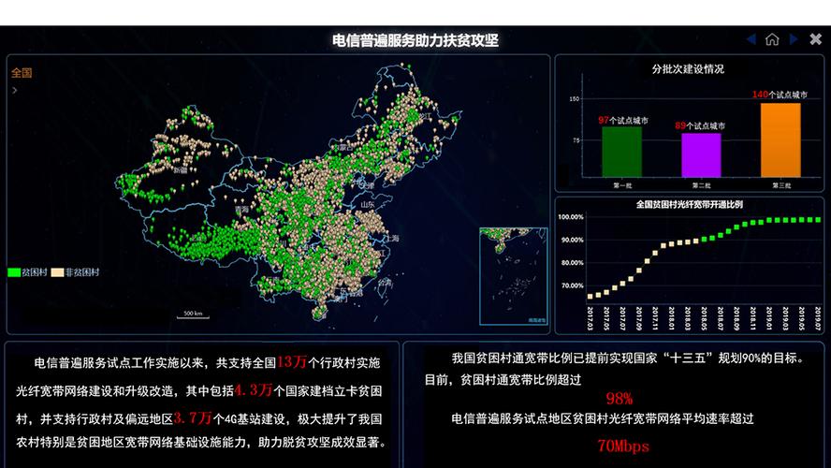The height and width of the screenshot is (468, 831).
Task: Click the green 贫困村 legend swatch
Action: tap(14, 272)
